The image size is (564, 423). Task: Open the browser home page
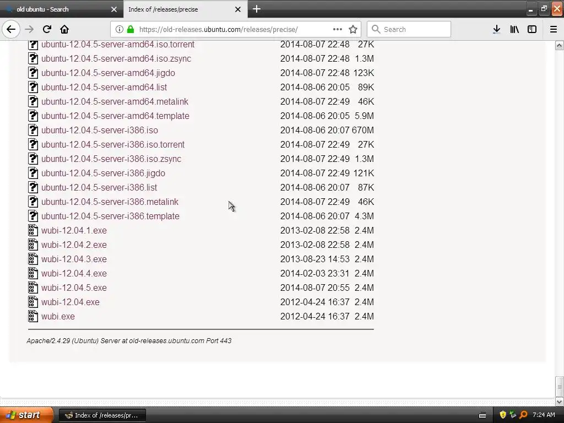pyautogui.click(x=64, y=30)
